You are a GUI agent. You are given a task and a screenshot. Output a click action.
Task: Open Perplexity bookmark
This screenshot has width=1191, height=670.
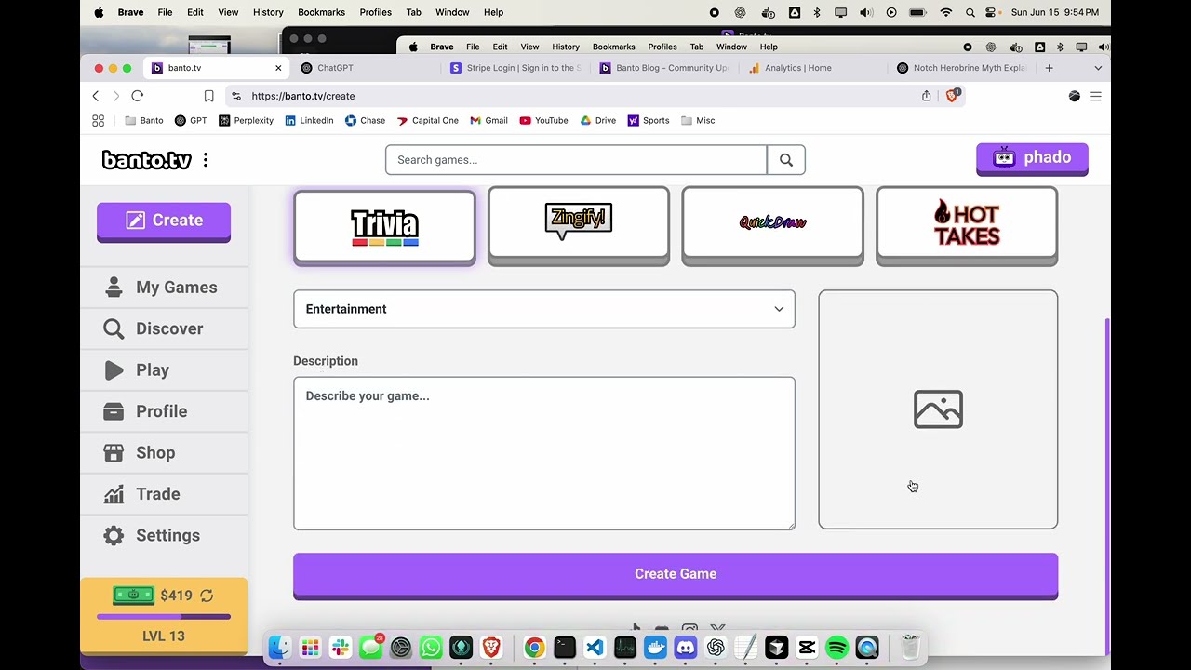coord(246,120)
